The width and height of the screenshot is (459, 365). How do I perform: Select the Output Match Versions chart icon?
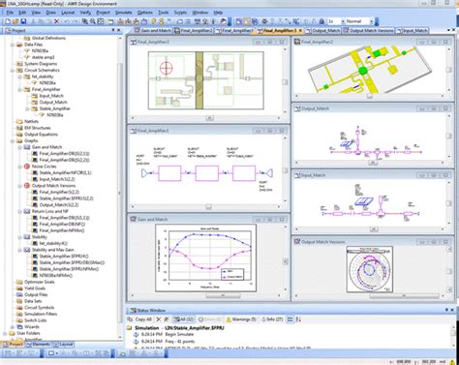[27, 186]
